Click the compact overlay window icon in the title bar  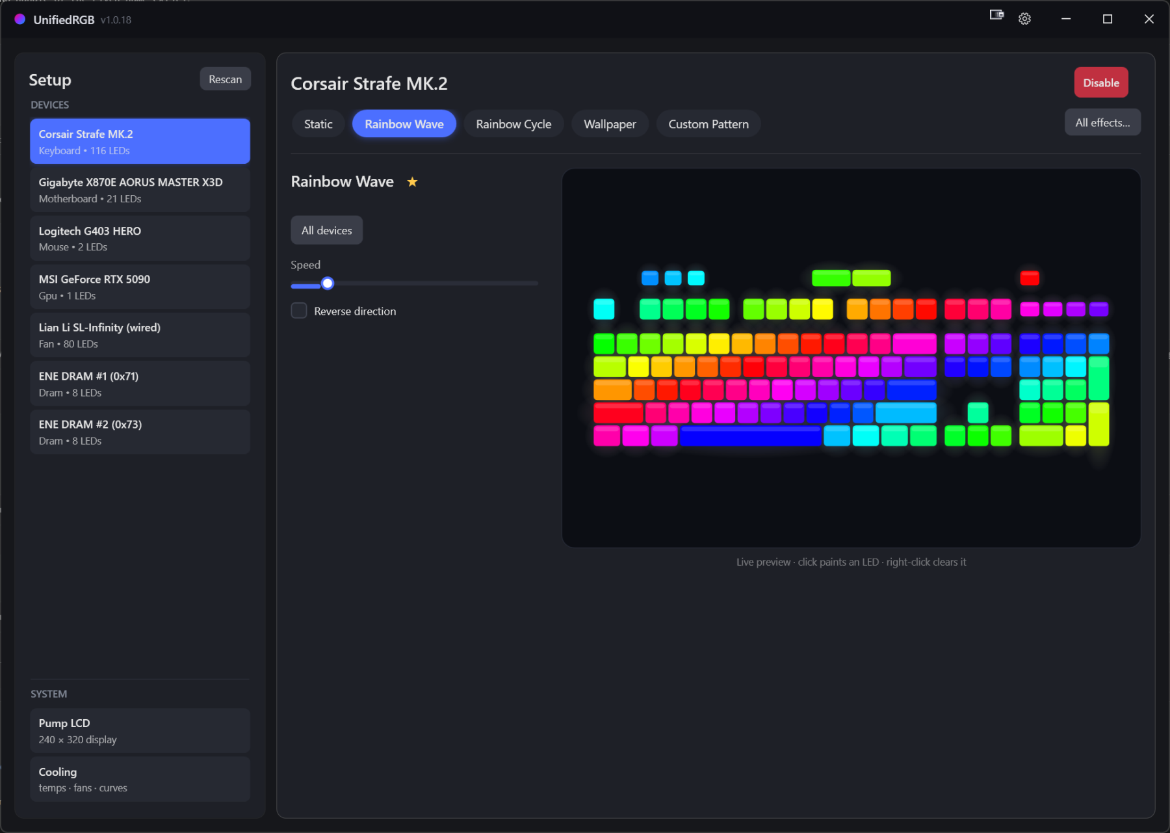996,15
